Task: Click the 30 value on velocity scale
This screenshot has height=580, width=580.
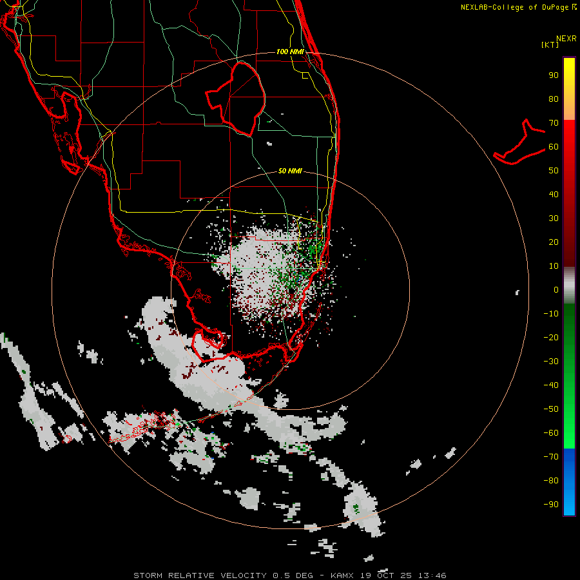Action: [x=554, y=218]
